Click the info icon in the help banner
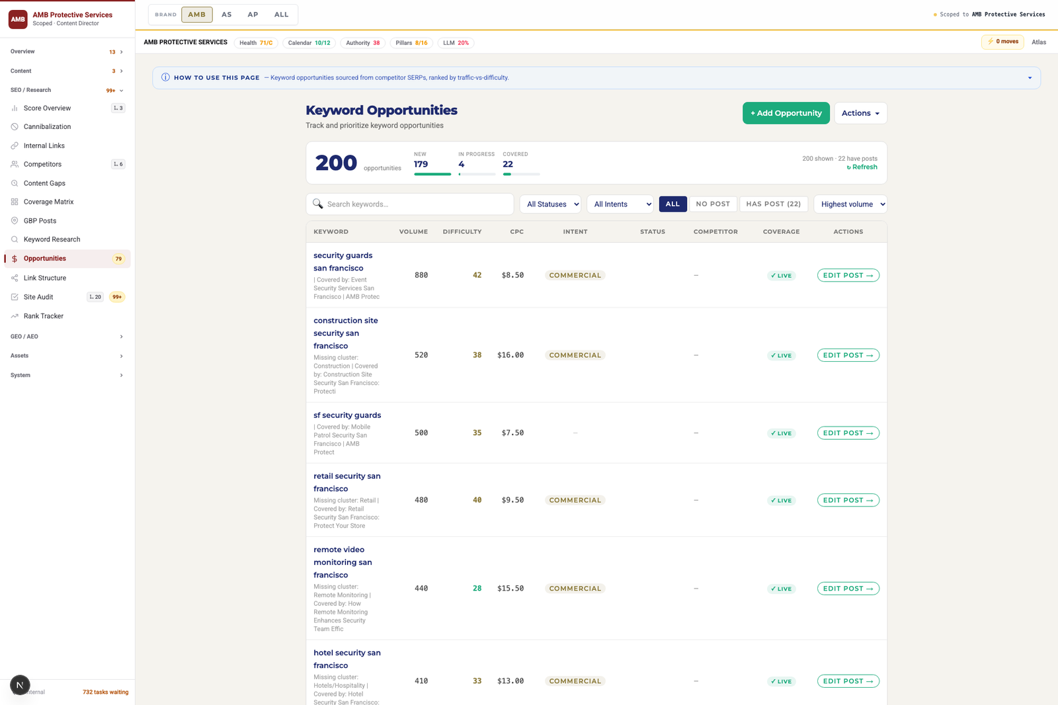 click(x=165, y=77)
